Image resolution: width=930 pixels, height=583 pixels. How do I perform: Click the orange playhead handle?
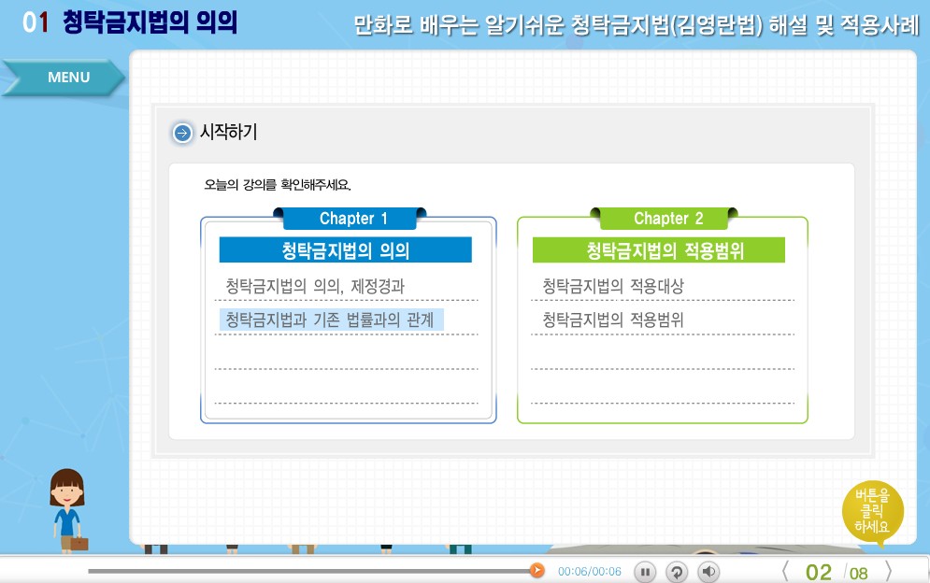pos(537,570)
